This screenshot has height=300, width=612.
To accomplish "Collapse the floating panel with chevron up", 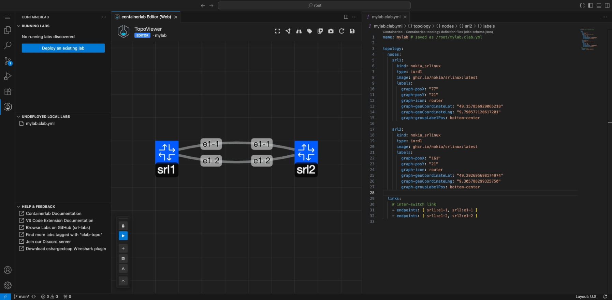I will (x=123, y=281).
